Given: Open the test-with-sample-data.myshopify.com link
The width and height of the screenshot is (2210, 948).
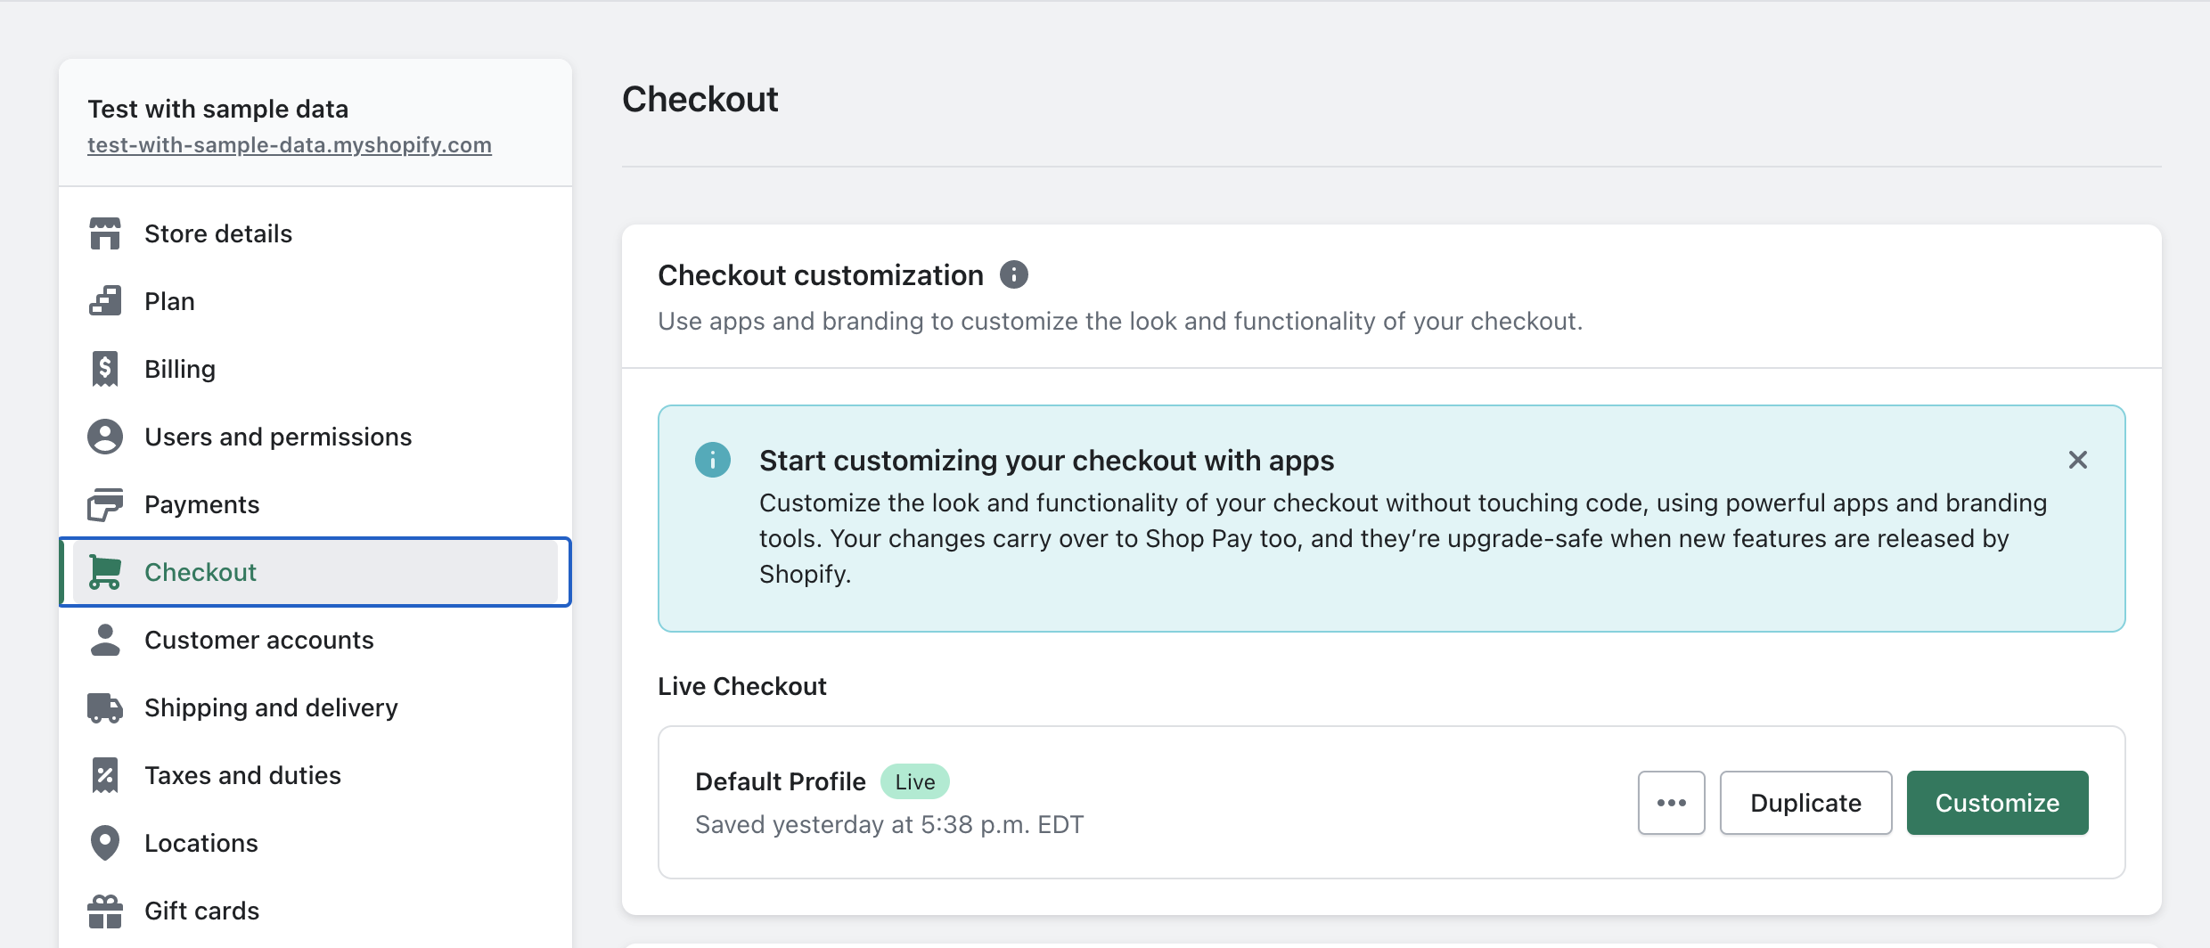Looking at the screenshot, I should point(290,144).
